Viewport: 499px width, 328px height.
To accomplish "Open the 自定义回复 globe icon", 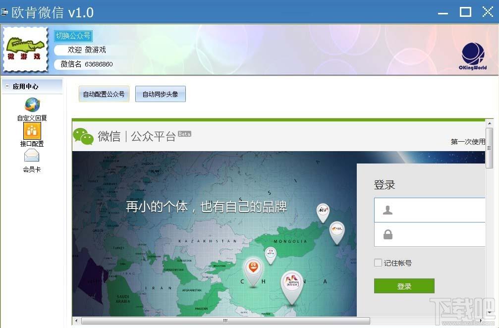I will click(32, 106).
